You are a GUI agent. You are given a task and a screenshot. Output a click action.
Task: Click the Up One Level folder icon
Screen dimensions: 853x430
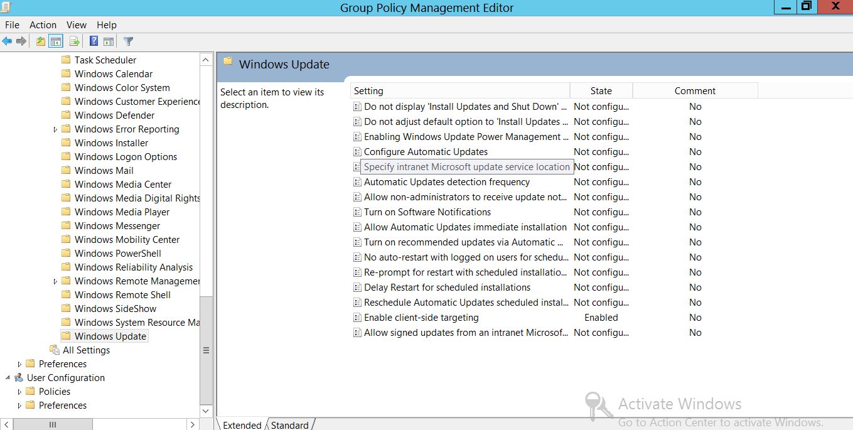(x=41, y=41)
